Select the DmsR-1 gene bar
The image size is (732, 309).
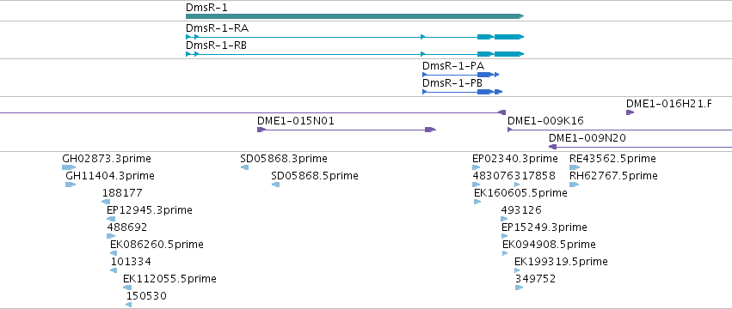[x=354, y=16]
